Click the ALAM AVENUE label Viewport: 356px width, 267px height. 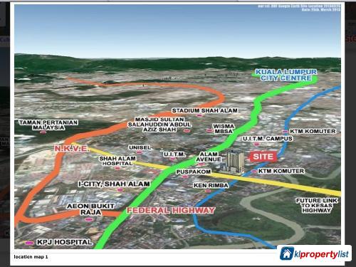point(209,157)
